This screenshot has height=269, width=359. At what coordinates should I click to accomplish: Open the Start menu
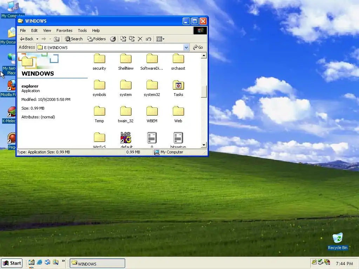(12, 263)
